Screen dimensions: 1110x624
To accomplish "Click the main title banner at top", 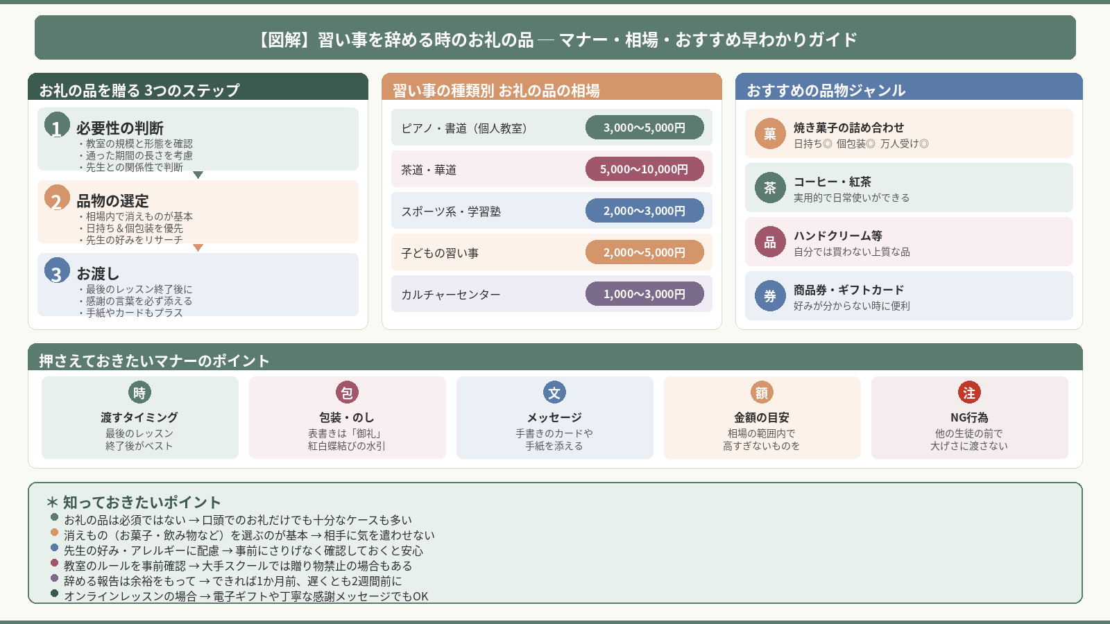I will [555, 38].
